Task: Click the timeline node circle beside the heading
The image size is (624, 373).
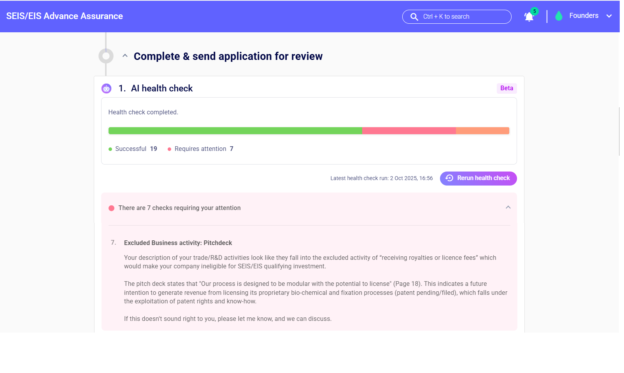Action: (x=106, y=56)
